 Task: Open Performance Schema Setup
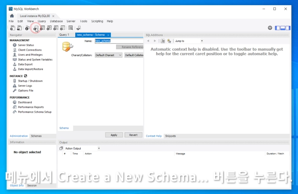35,112
